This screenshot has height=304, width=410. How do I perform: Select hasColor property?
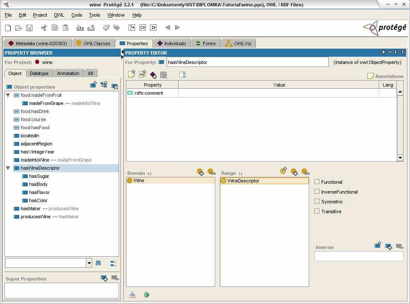(x=38, y=200)
